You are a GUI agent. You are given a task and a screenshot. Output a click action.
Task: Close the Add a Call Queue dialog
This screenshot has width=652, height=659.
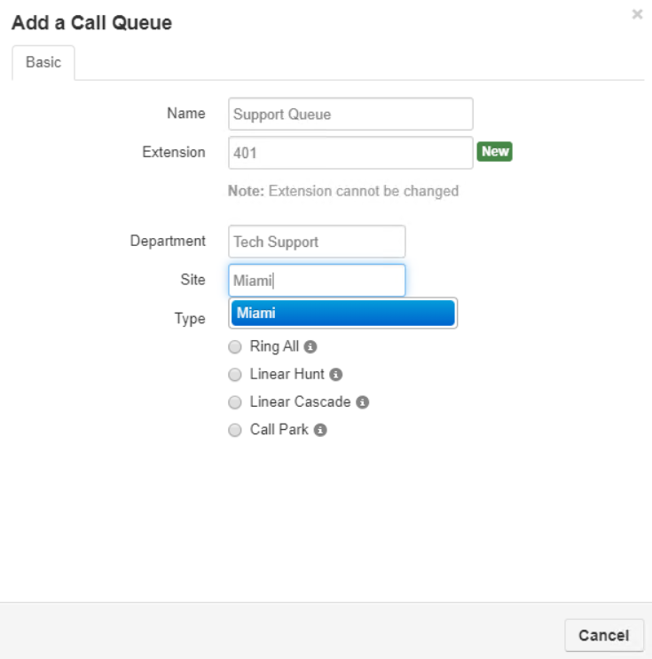[x=637, y=14]
